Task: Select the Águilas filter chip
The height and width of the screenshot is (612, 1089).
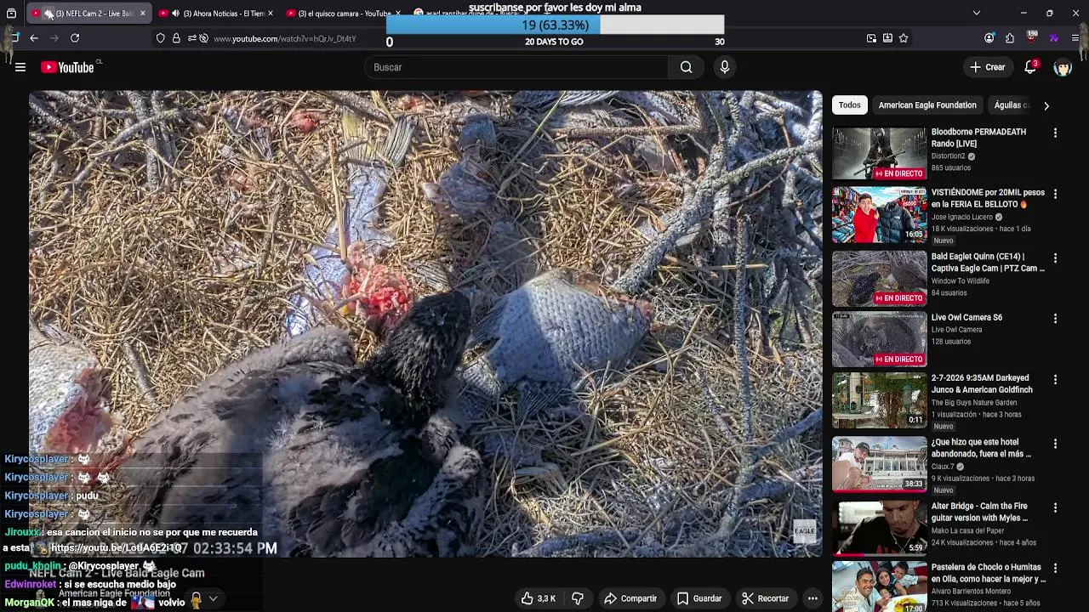Action: tap(1011, 105)
